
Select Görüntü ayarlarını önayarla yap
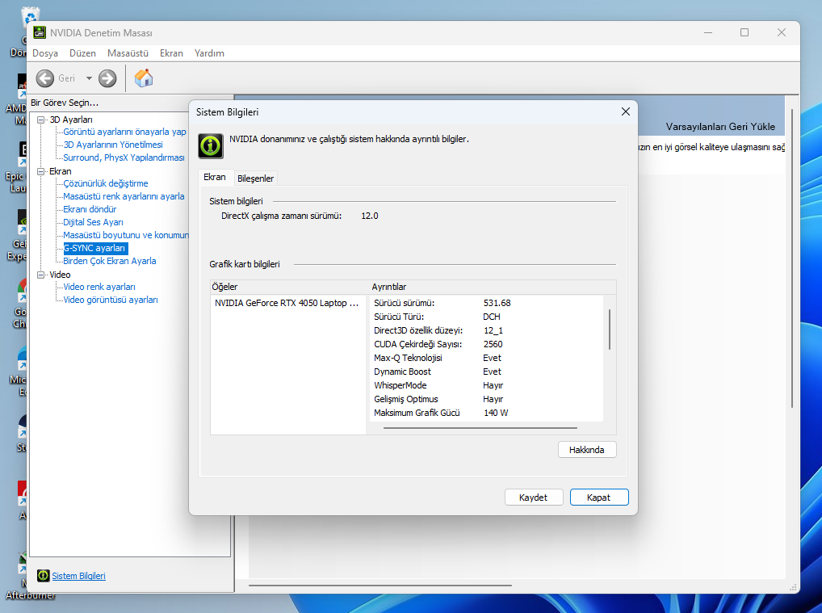(x=125, y=132)
